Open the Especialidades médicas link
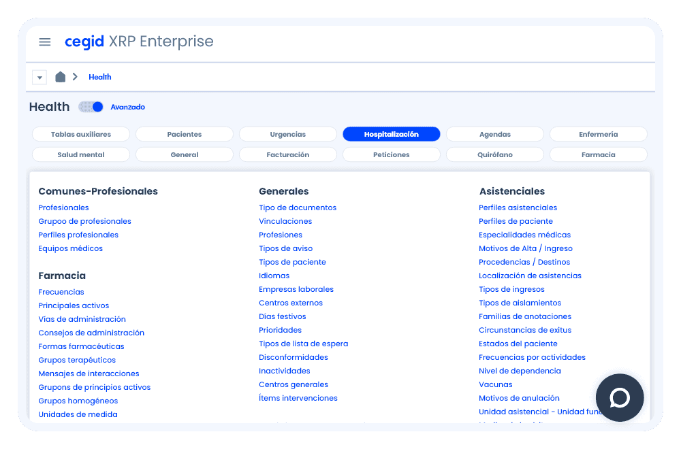Screen dimensions: 681x449 click(x=524, y=235)
